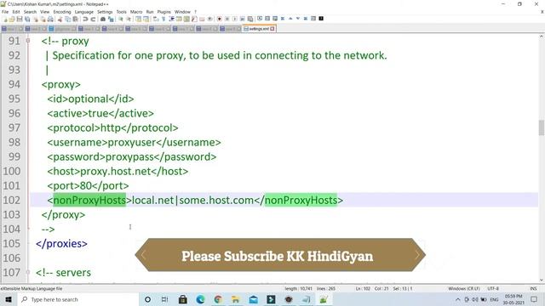545x306 pixels.
Task: Click the scrollbar up arrow
Action: 542,37
